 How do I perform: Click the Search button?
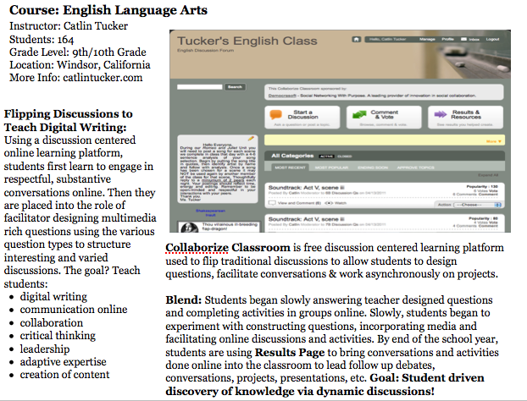click(235, 87)
